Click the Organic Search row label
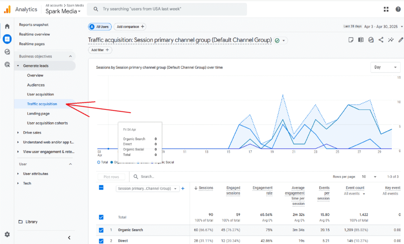 (x=130, y=230)
